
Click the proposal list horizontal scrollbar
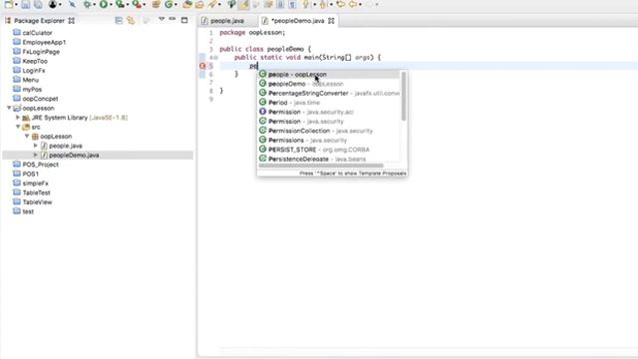point(321,166)
